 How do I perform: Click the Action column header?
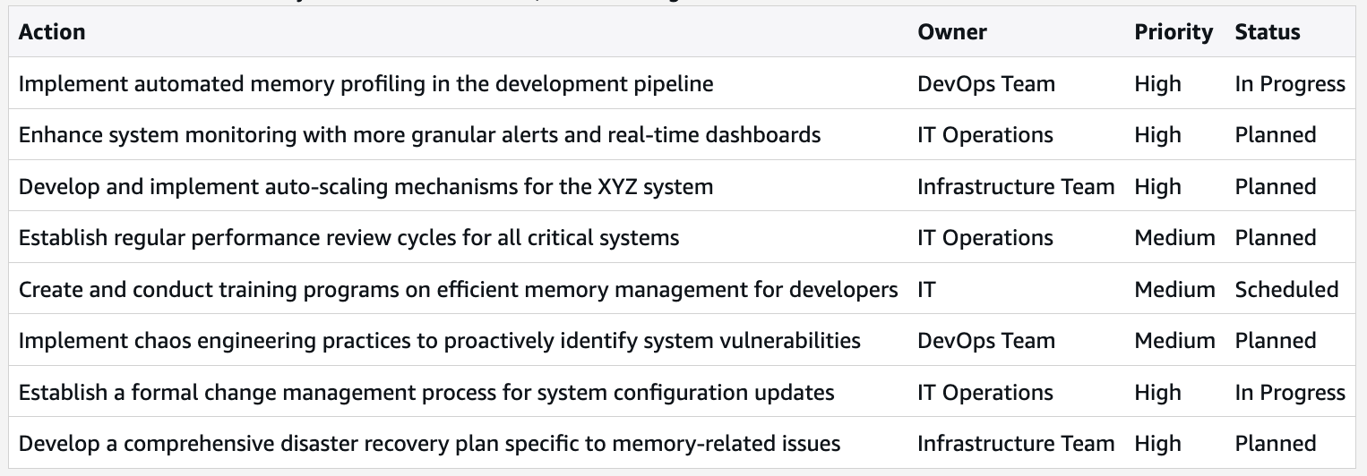pyautogui.click(x=52, y=32)
